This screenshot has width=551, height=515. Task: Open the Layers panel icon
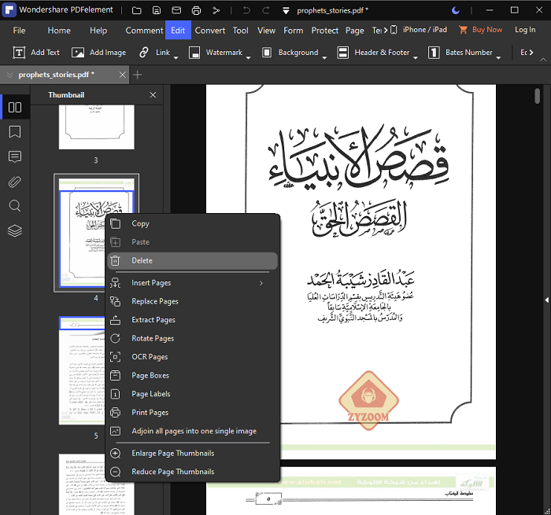coord(15,230)
